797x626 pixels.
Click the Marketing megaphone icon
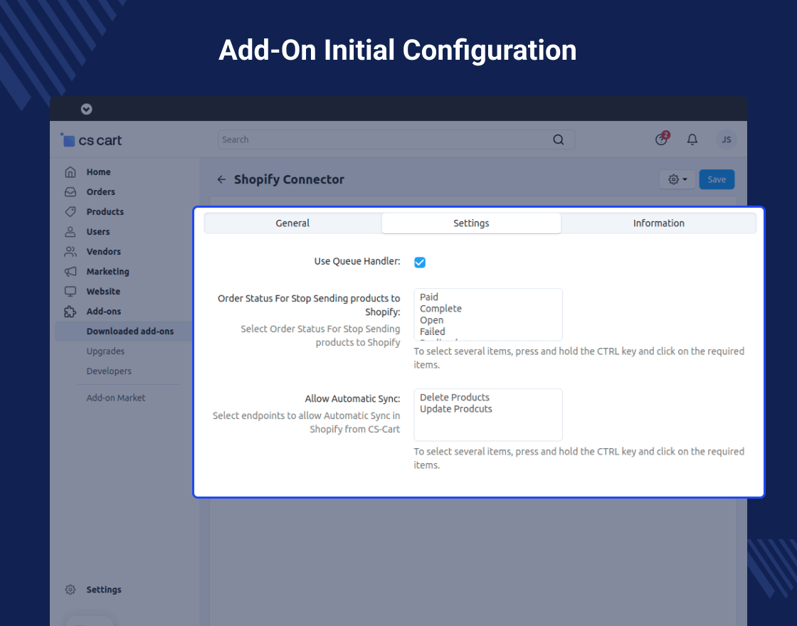(70, 272)
